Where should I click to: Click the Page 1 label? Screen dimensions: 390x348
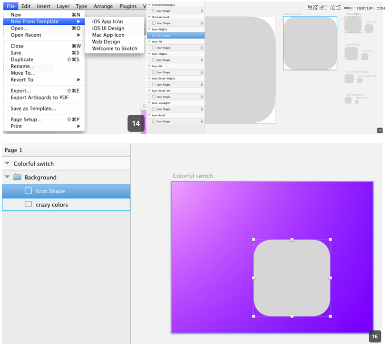click(x=13, y=150)
